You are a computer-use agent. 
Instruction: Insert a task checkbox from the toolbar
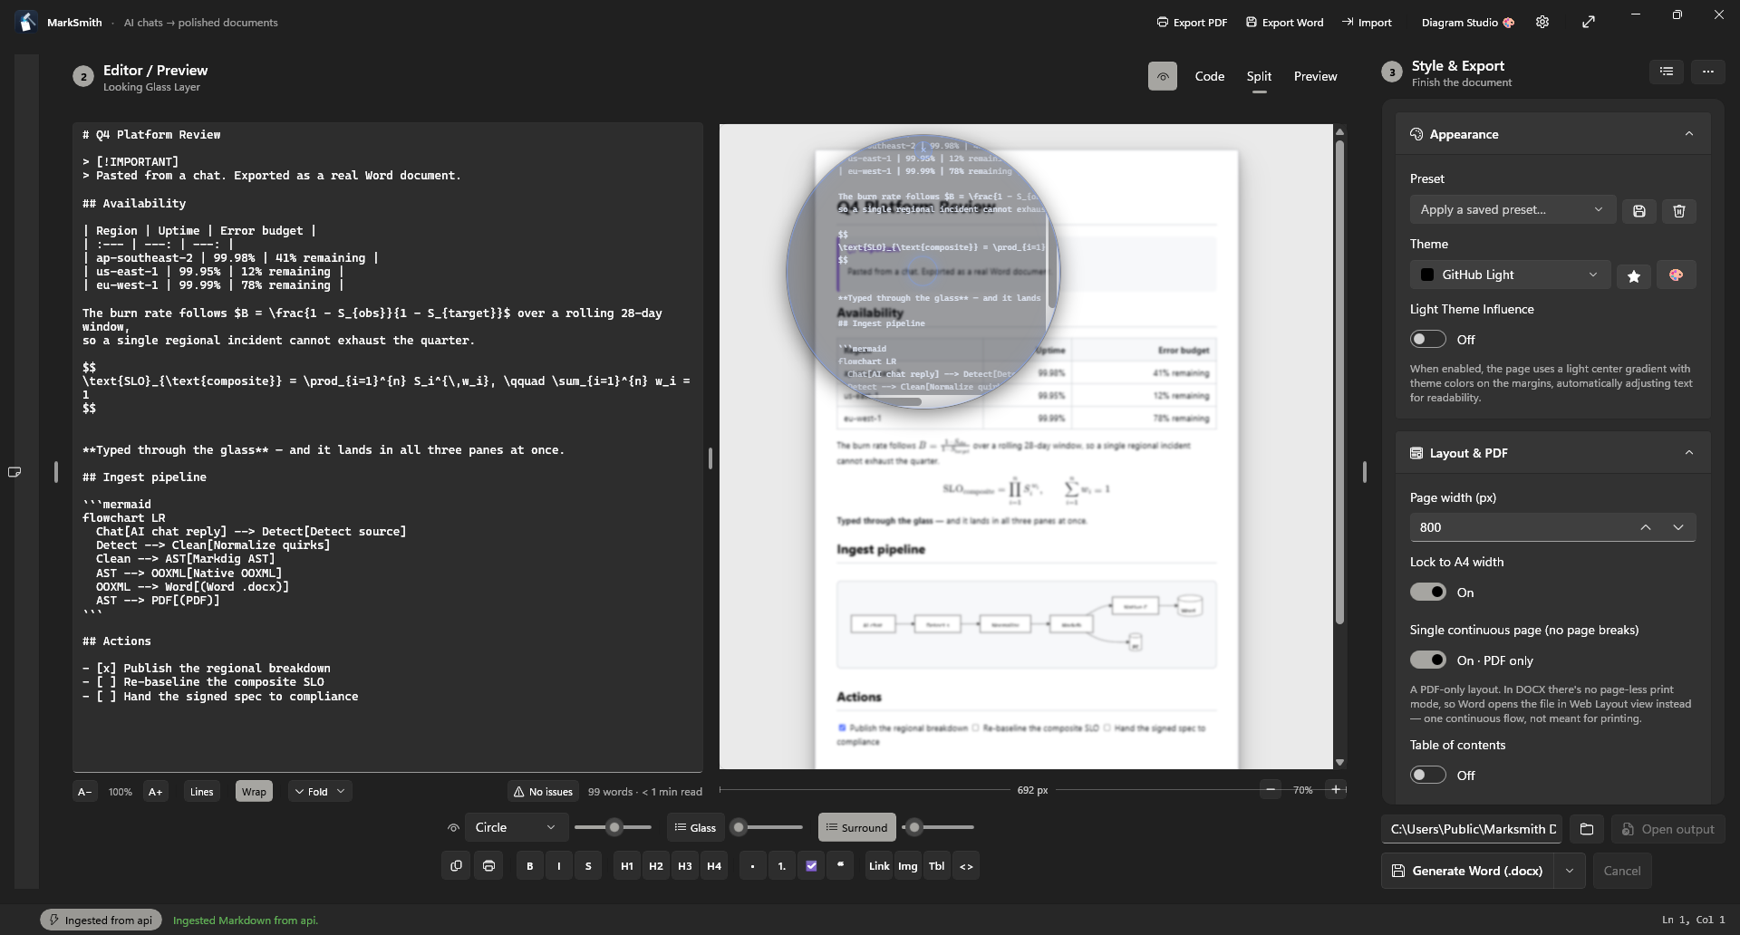pos(811,866)
